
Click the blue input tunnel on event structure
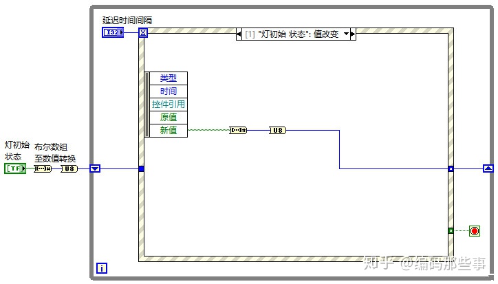click(142, 168)
